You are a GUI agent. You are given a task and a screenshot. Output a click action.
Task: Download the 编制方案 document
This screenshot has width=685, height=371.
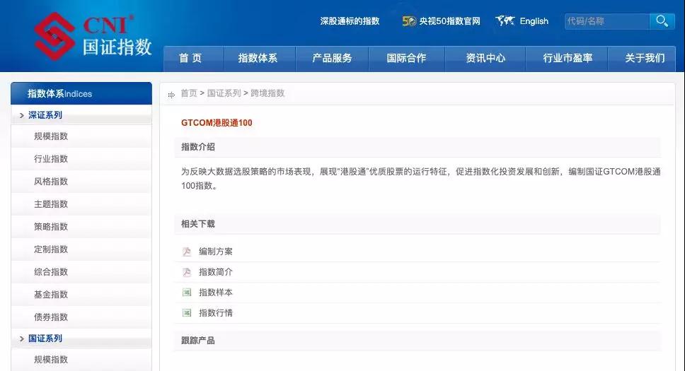click(216, 252)
